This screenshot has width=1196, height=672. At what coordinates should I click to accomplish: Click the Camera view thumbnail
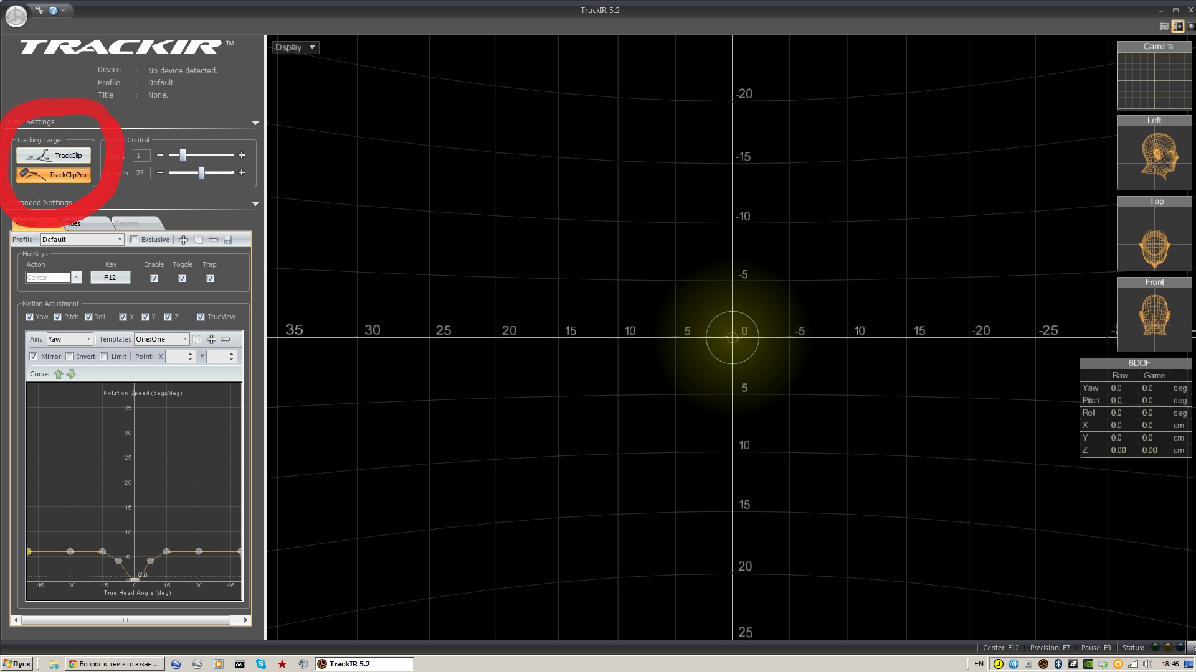pyautogui.click(x=1154, y=76)
